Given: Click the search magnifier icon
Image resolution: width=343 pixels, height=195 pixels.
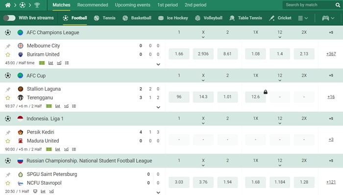Looking at the screenshot, I should tap(338, 5).
